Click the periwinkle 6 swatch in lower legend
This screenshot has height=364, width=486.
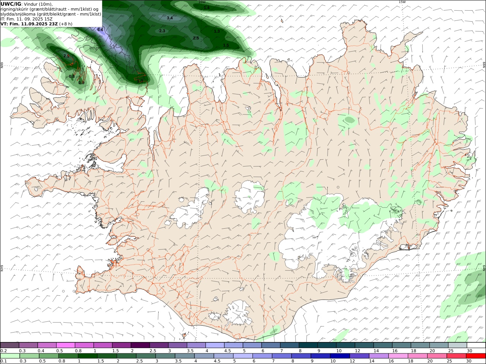pyautogui.click(x=262, y=356)
